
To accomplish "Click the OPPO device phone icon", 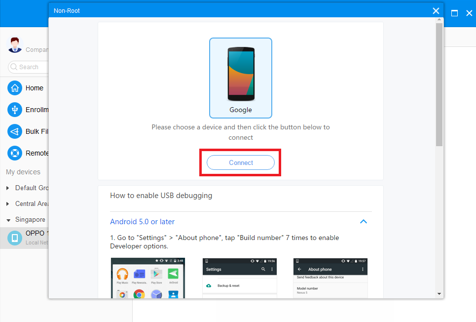I will tap(15, 238).
